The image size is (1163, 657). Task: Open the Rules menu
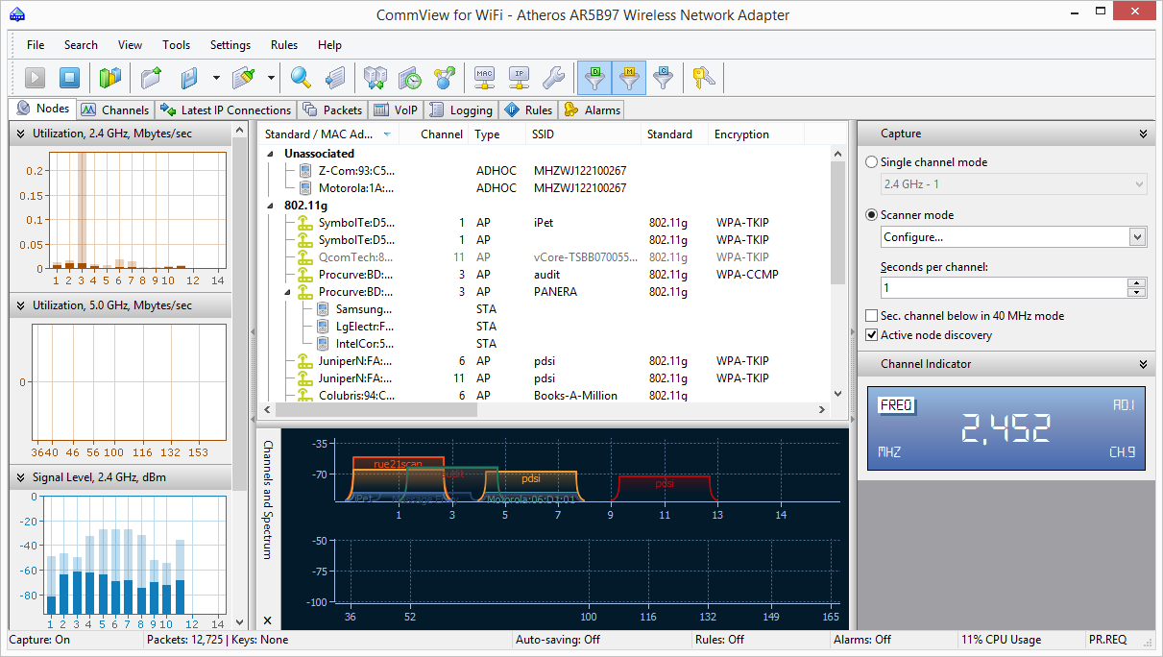283,45
